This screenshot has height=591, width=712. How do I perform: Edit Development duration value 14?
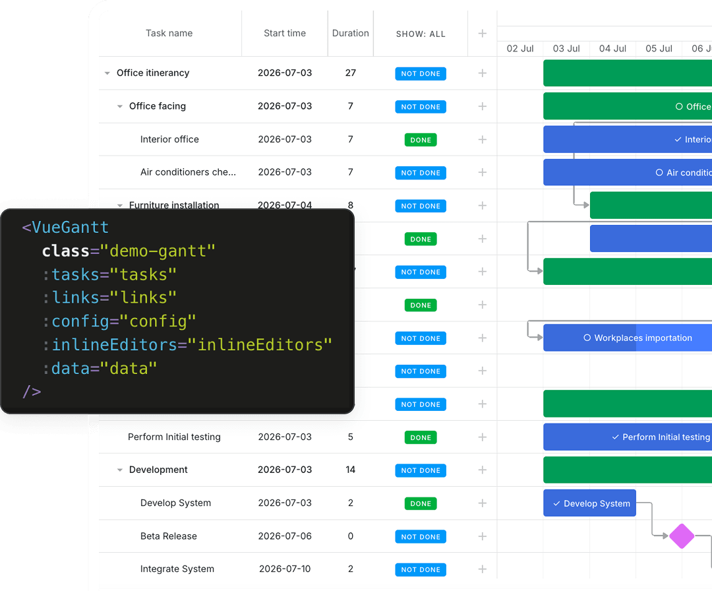(x=351, y=470)
